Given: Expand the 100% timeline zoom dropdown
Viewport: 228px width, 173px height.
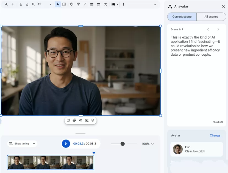Looking at the screenshot, I should (148, 144).
